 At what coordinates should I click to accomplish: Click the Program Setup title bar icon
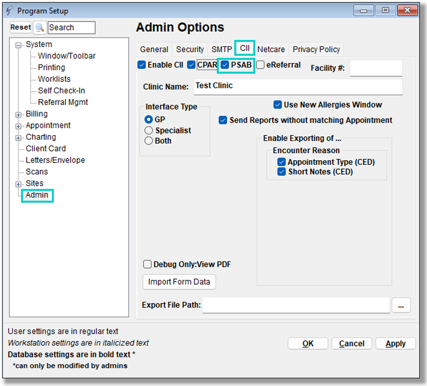10,11
